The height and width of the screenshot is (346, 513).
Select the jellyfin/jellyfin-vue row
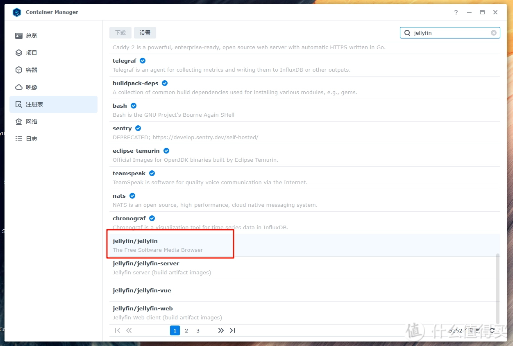click(304, 290)
